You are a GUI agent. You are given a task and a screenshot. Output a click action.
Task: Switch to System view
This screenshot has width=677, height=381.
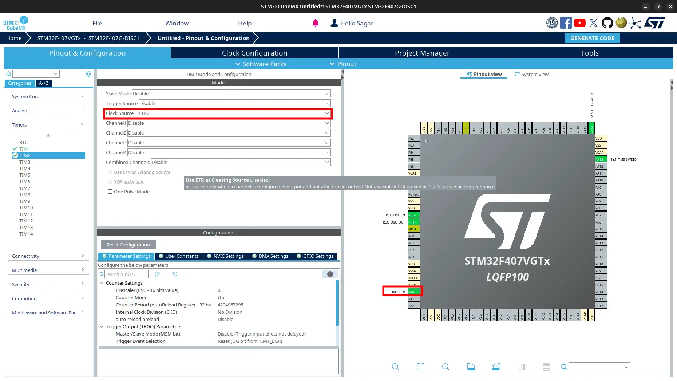(x=531, y=74)
